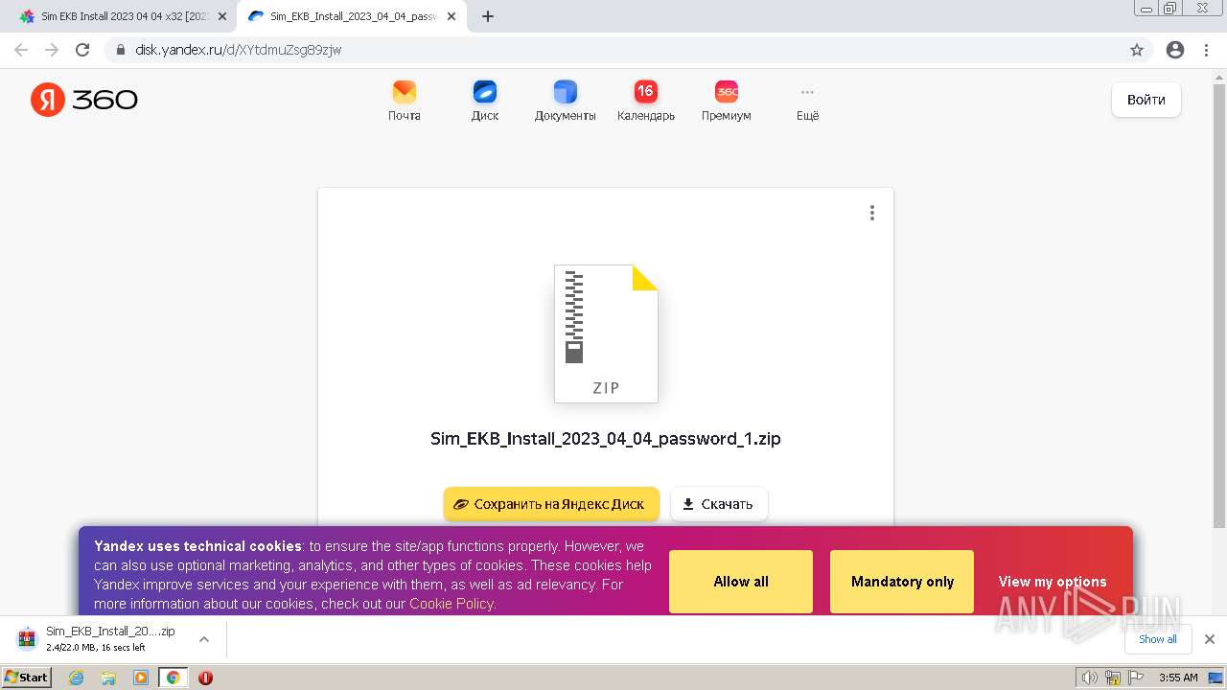Screen dimensions: 1227x690
Task: Open the Windows Start menu
Action: [26, 678]
